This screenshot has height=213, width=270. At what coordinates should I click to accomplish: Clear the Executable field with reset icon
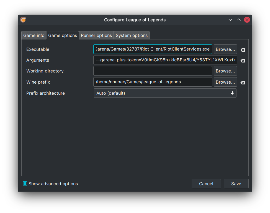pos(243,50)
